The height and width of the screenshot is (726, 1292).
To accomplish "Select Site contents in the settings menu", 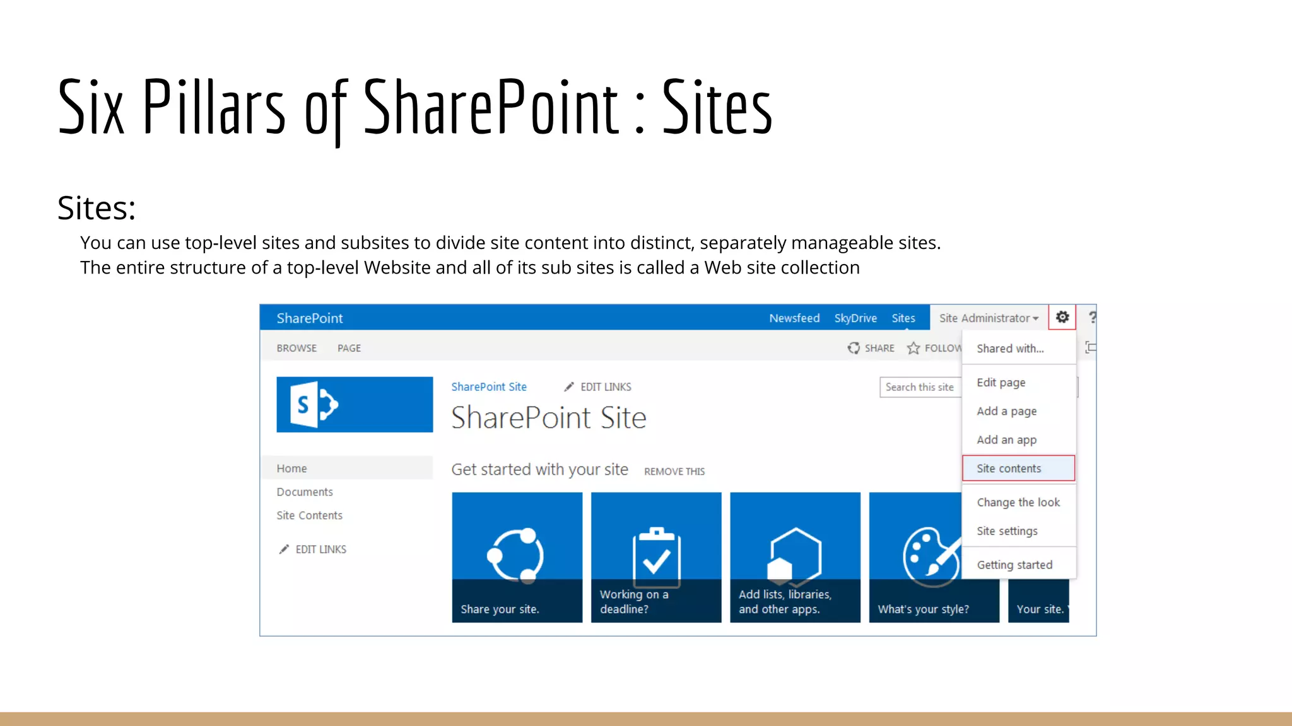I will (x=1019, y=468).
